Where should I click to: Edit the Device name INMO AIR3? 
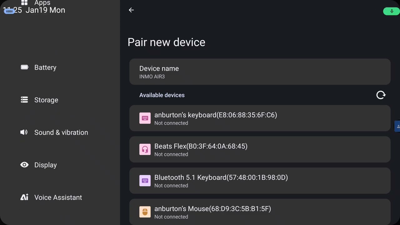coord(260,72)
